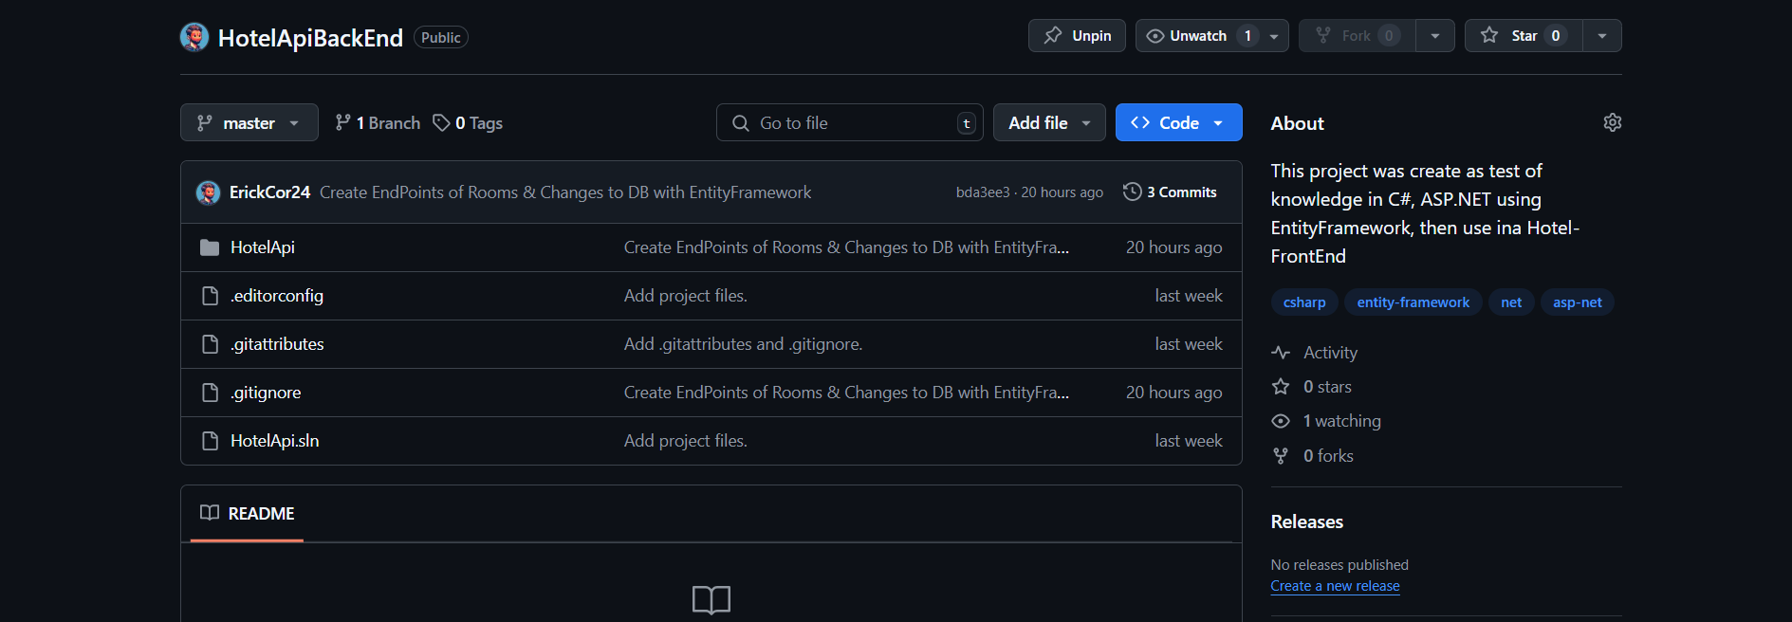Image resolution: width=1792 pixels, height=622 pixels.
Task: Open the Activity link
Action: click(1330, 353)
